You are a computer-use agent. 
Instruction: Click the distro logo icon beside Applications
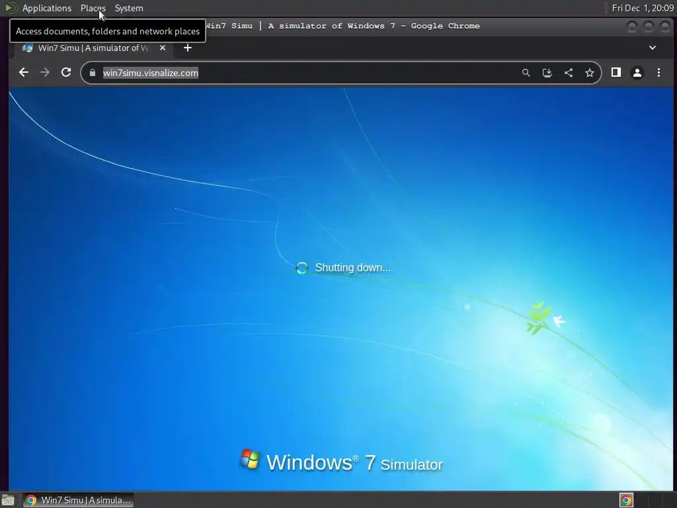coord(11,8)
